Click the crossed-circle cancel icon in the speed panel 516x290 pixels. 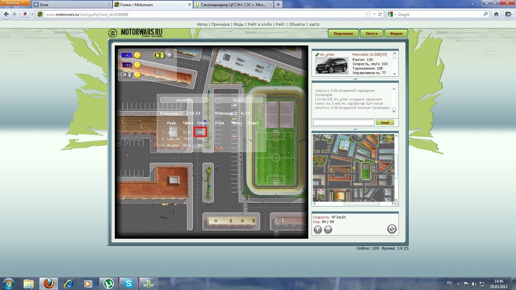392,229
